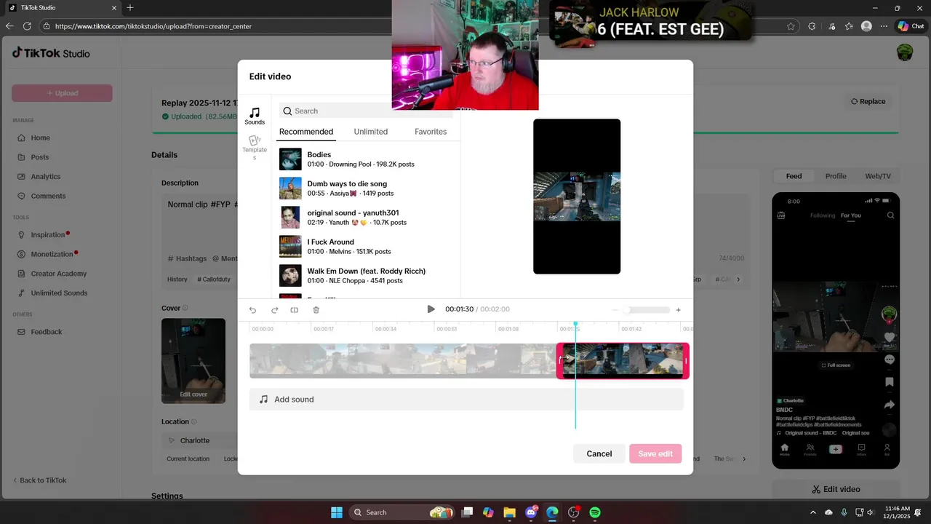The width and height of the screenshot is (931, 524).
Task: Select Walk Em Down (feat. Roddy Ricch)
Action: [x=366, y=276]
